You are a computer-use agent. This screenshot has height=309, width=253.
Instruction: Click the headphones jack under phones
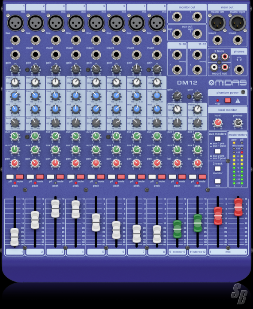click(239, 70)
